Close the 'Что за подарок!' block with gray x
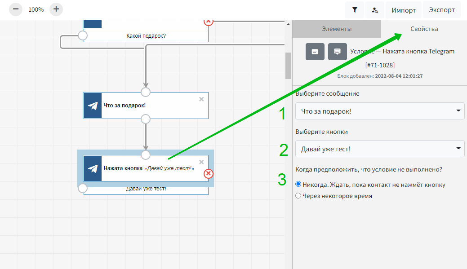467x269 pixels. (x=201, y=99)
